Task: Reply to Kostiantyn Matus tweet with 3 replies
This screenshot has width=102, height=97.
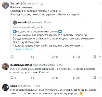Action: [13, 78]
